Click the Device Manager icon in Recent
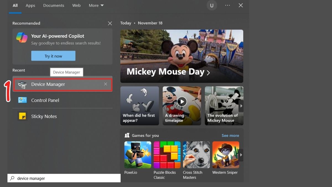This screenshot has height=187, width=332. tap(22, 84)
